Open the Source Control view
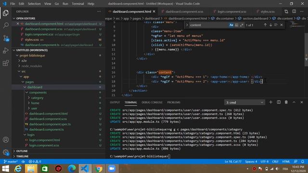 (x=6, y=38)
